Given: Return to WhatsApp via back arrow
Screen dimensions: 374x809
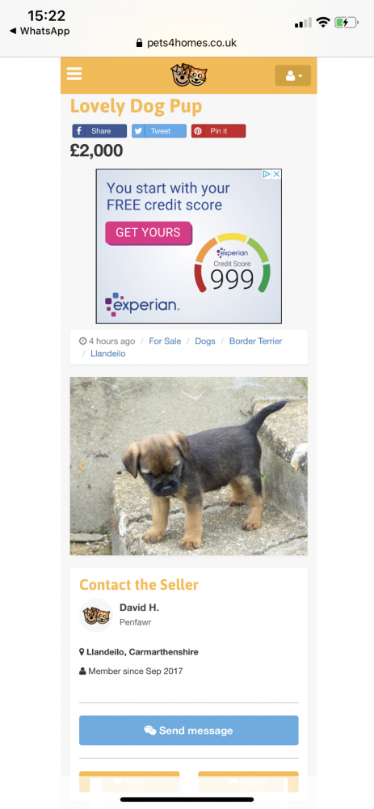Looking at the screenshot, I should click(x=40, y=31).
